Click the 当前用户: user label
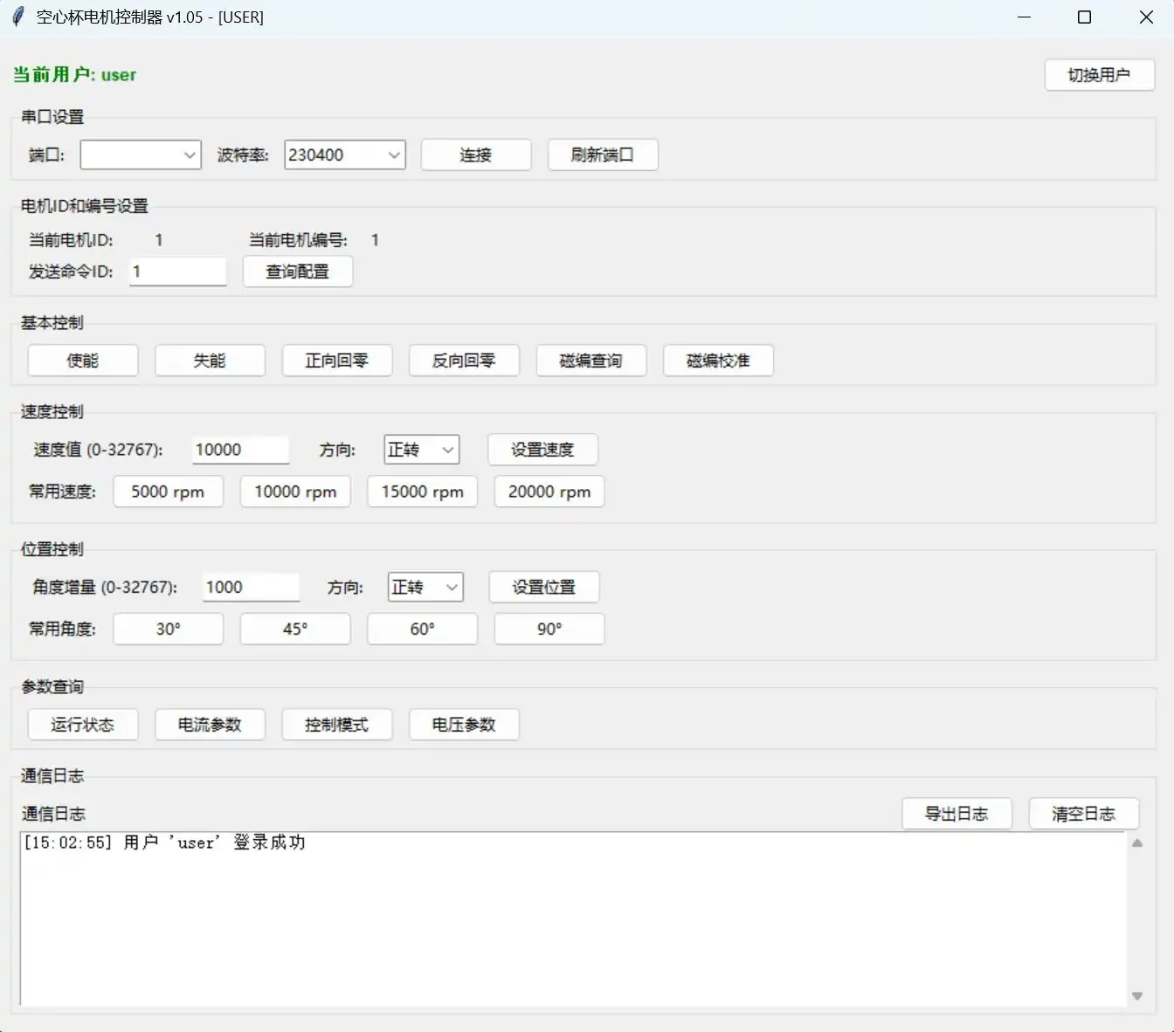Viewport: 1174px width, 1032px height. point(75,75)
